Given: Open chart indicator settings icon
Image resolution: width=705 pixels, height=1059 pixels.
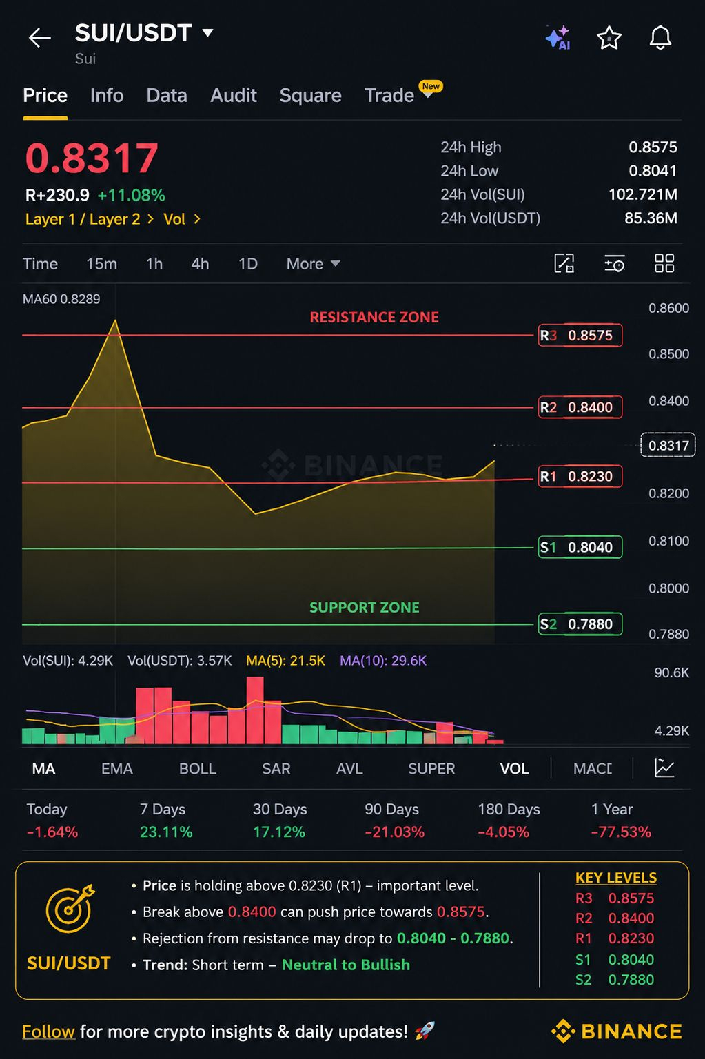Looking at the screenshot, I should [614, 263].
